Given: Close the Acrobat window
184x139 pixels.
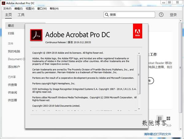Looking at the screenshot, I should (178, 2).
